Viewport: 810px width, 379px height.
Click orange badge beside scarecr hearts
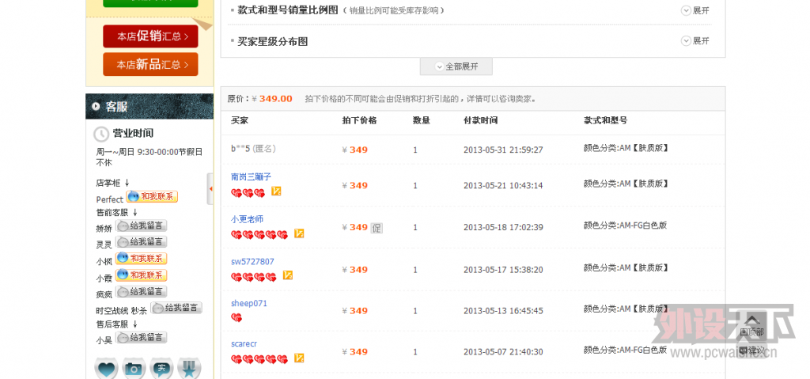tap(298, 358)
